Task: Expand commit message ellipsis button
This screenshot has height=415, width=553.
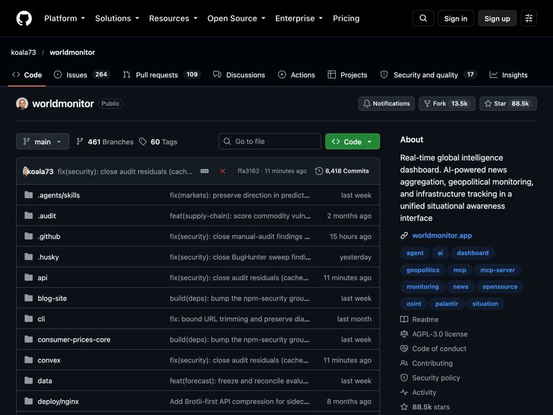Action: pos(205,171)
